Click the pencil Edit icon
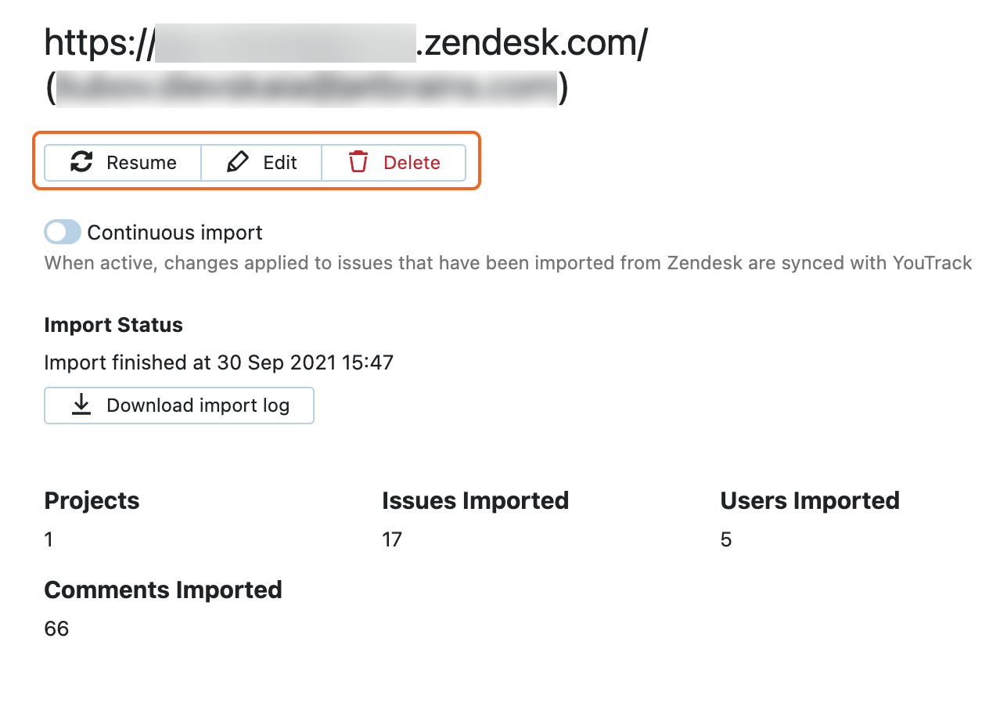This screenshot has height=714, width=1000. click(237, 162)
